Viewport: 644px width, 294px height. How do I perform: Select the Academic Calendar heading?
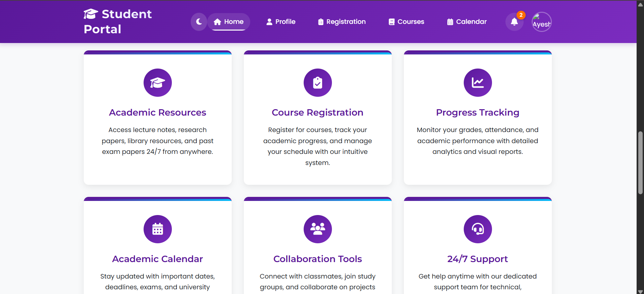[158, 259]
